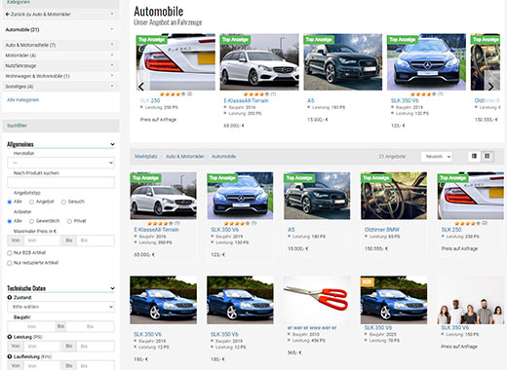Viewport: 507px width, 370px height.
Task: Click Nach Produkt suchen input field
Action: pos(60,182)
